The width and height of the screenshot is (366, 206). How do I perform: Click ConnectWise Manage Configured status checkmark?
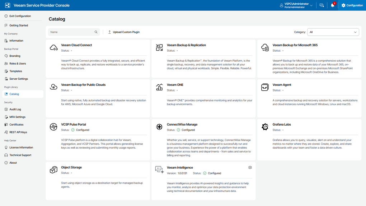[179, 130]
